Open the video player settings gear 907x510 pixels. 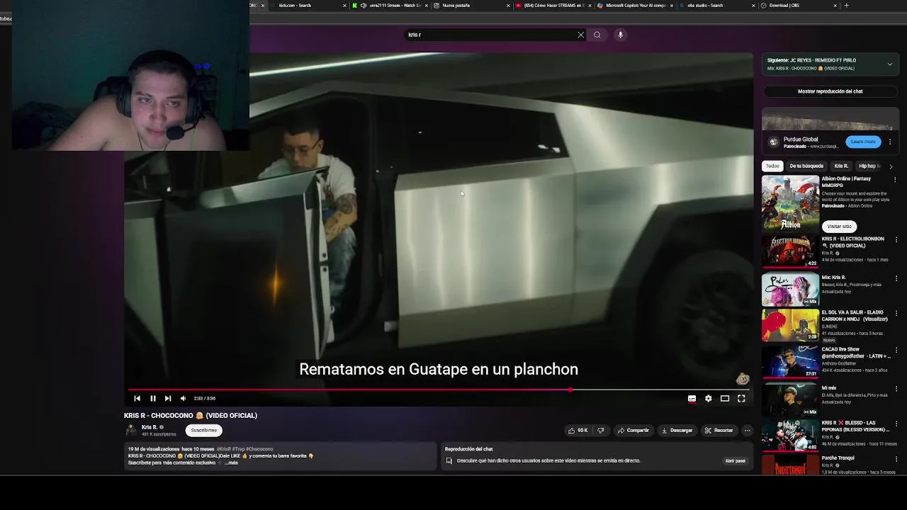click(x=708, y=398)
